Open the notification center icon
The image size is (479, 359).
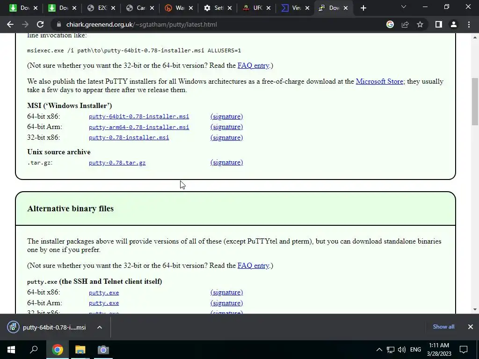pyautogui.click(x=464, y=350)
